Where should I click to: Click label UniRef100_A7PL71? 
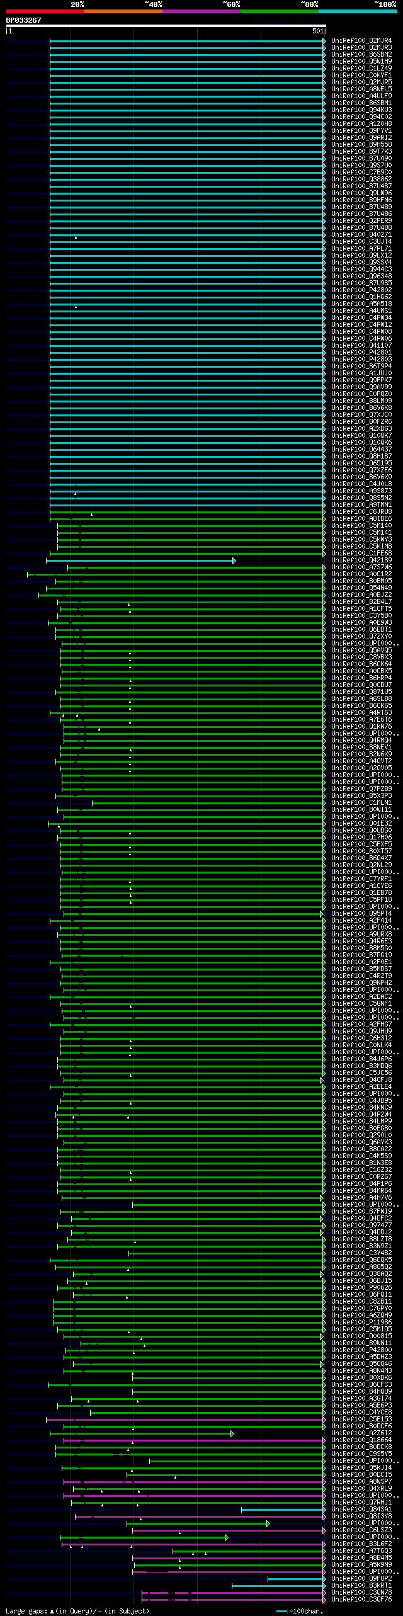[x=361, y=249]
